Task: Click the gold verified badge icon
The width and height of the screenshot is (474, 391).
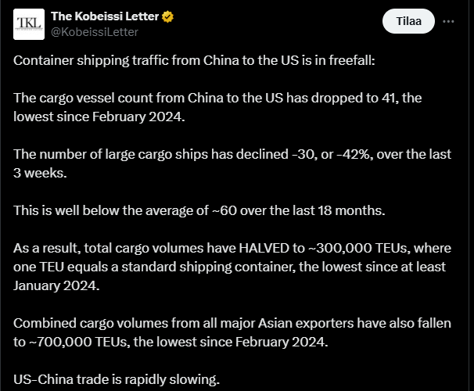Action: tap(169, 16)
